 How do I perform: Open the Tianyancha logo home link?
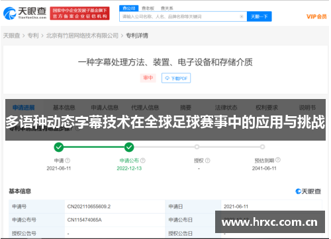pyautogui.click(x=24, y=13)
